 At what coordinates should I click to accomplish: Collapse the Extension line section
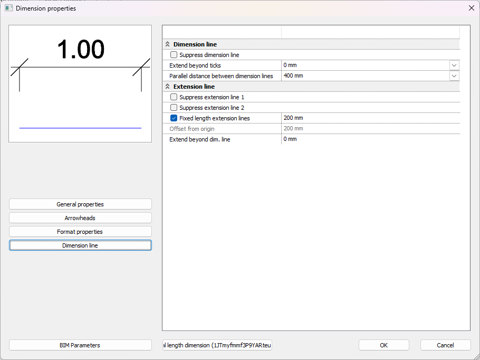(168, 87)
